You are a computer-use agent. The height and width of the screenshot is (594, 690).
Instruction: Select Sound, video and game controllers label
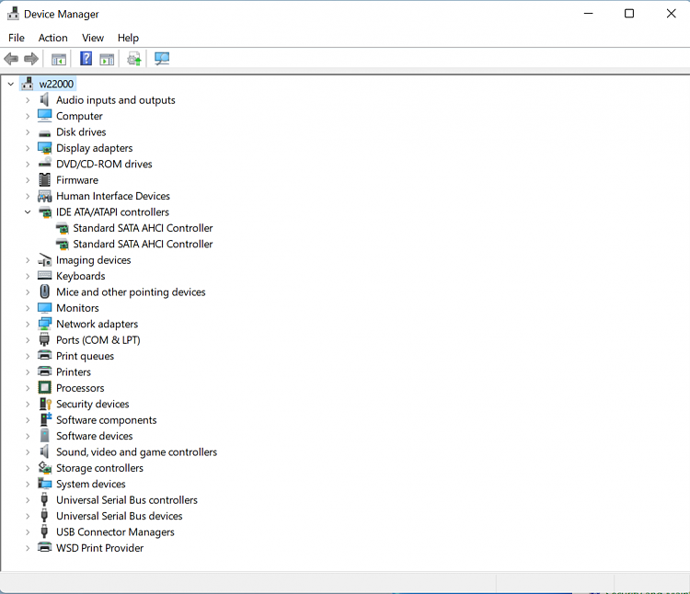click(x=136, y=452)
